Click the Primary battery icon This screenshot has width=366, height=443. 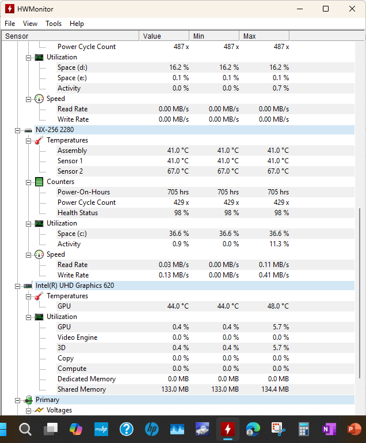click(28, 400)
